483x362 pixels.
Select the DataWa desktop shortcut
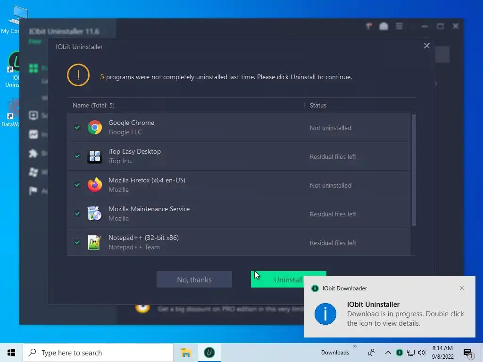point(11,112)
